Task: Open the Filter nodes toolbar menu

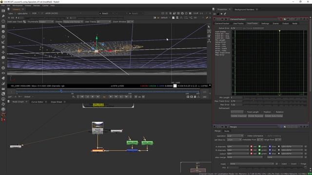Action: [x=3, y=37]
